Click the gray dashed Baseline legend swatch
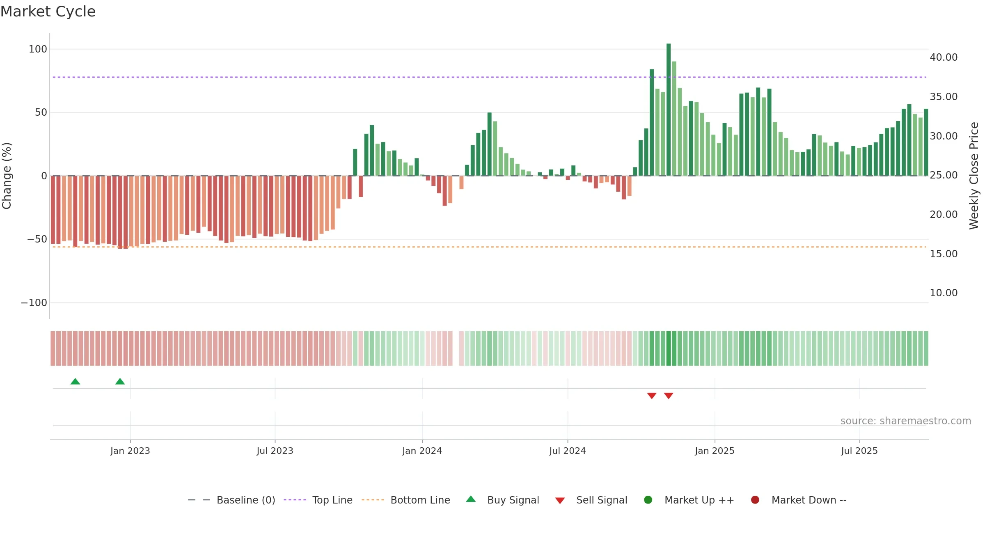985x554 pixels. 199,500
